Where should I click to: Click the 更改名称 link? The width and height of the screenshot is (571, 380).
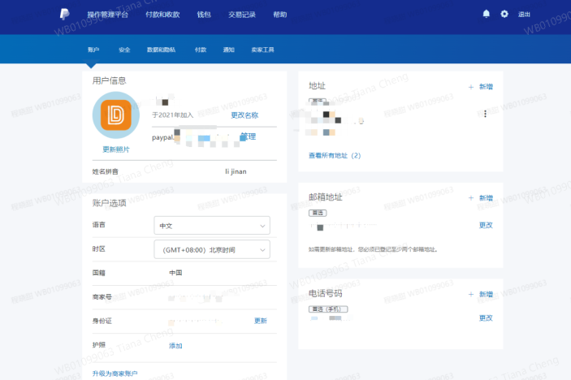click(x=244, y=115)
